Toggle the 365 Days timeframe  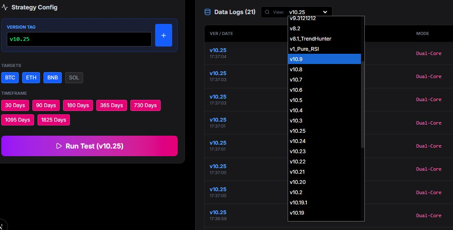[x=111, y=105]
